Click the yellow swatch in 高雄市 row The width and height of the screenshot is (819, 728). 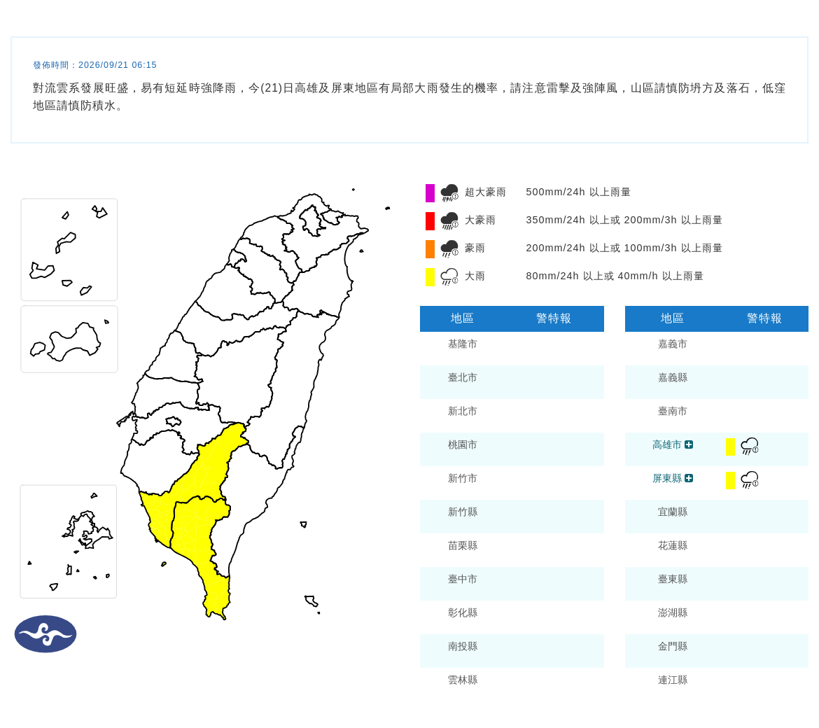730,447
